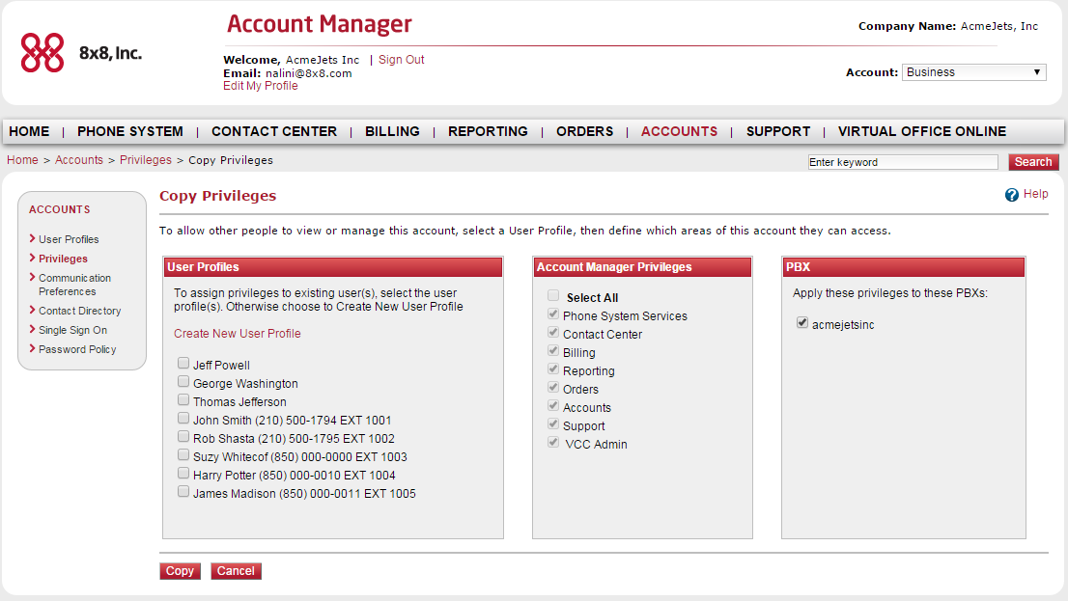Toggle the Orders privilege checkbox
This screenshot has width=1068, height=601.
553,388
